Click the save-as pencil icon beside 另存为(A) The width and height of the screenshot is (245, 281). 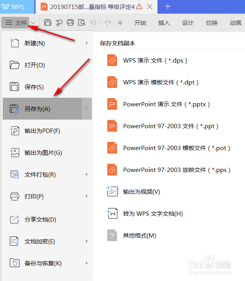[x=14, y=109]
